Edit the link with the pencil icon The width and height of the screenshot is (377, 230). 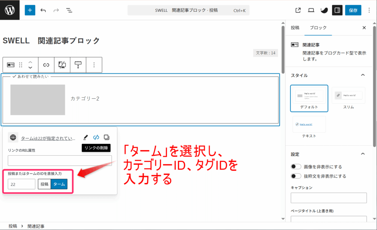(x=85, y=137)
